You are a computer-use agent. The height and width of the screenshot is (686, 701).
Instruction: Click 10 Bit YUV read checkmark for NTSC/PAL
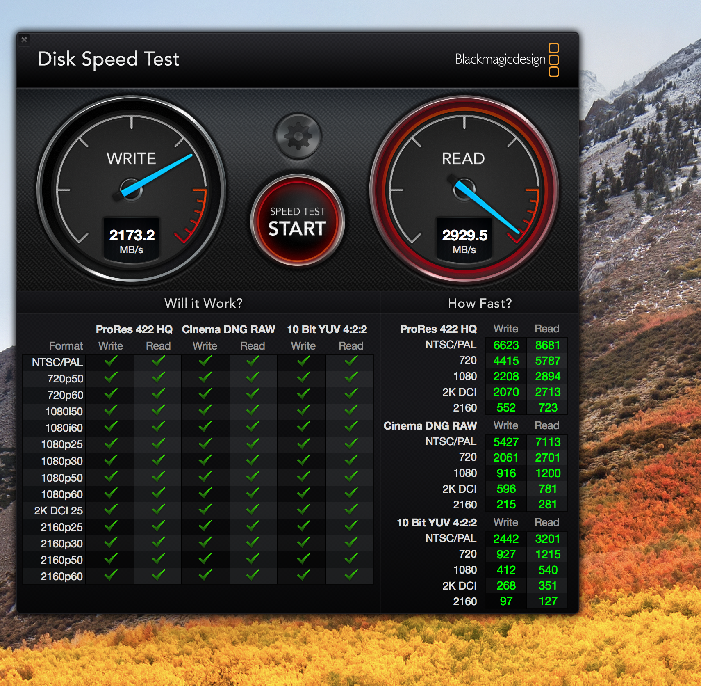(351, 361)
